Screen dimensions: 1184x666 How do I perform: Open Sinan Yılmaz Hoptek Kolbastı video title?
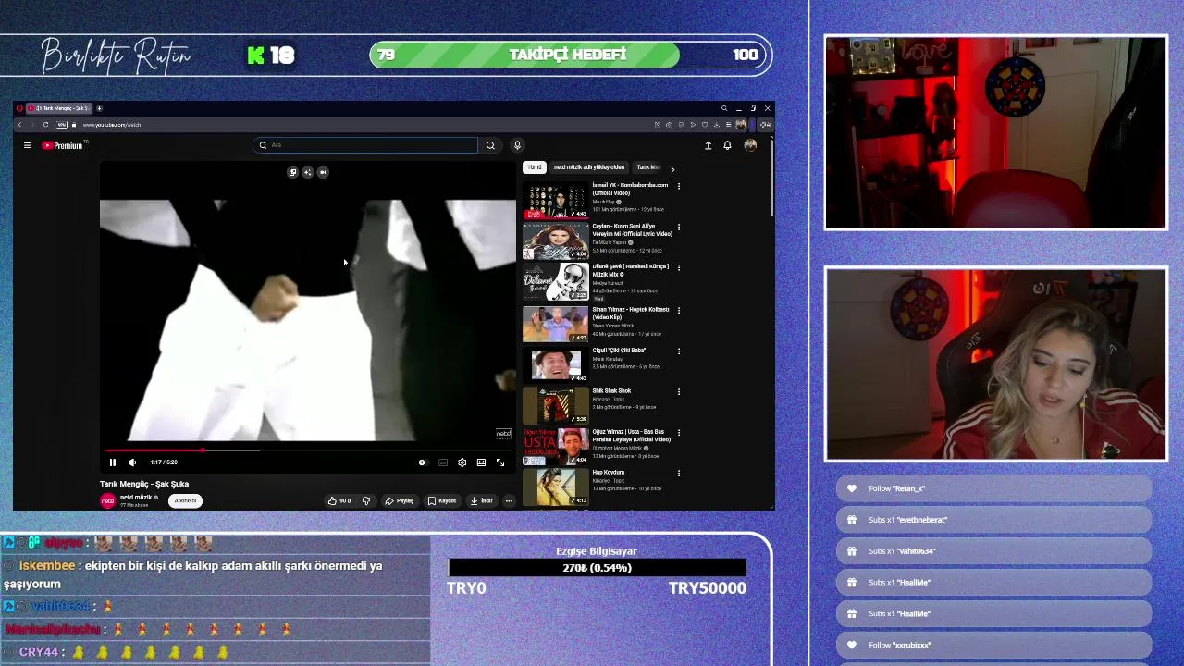630,314
